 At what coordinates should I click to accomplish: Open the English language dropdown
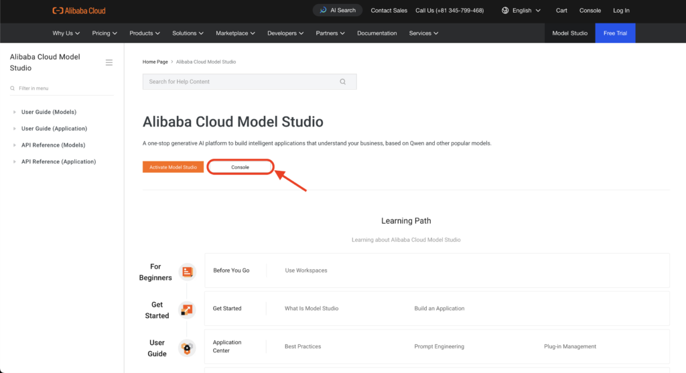coord(521,11)
